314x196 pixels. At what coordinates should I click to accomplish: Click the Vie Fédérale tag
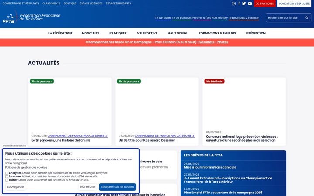(214, 81)
